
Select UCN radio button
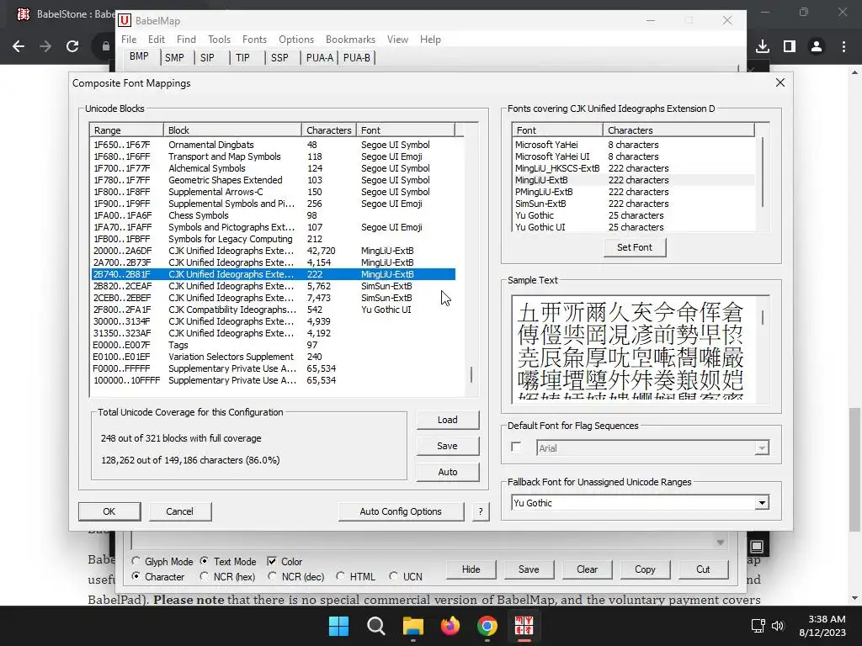tap(394, 577)
